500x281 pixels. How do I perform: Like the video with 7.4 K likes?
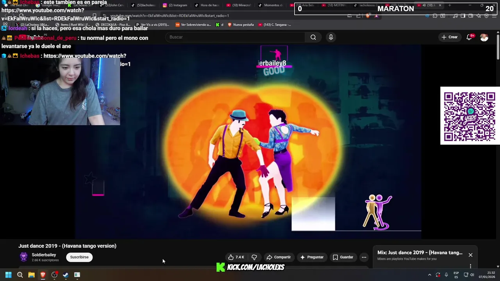[x=236, y=257]
